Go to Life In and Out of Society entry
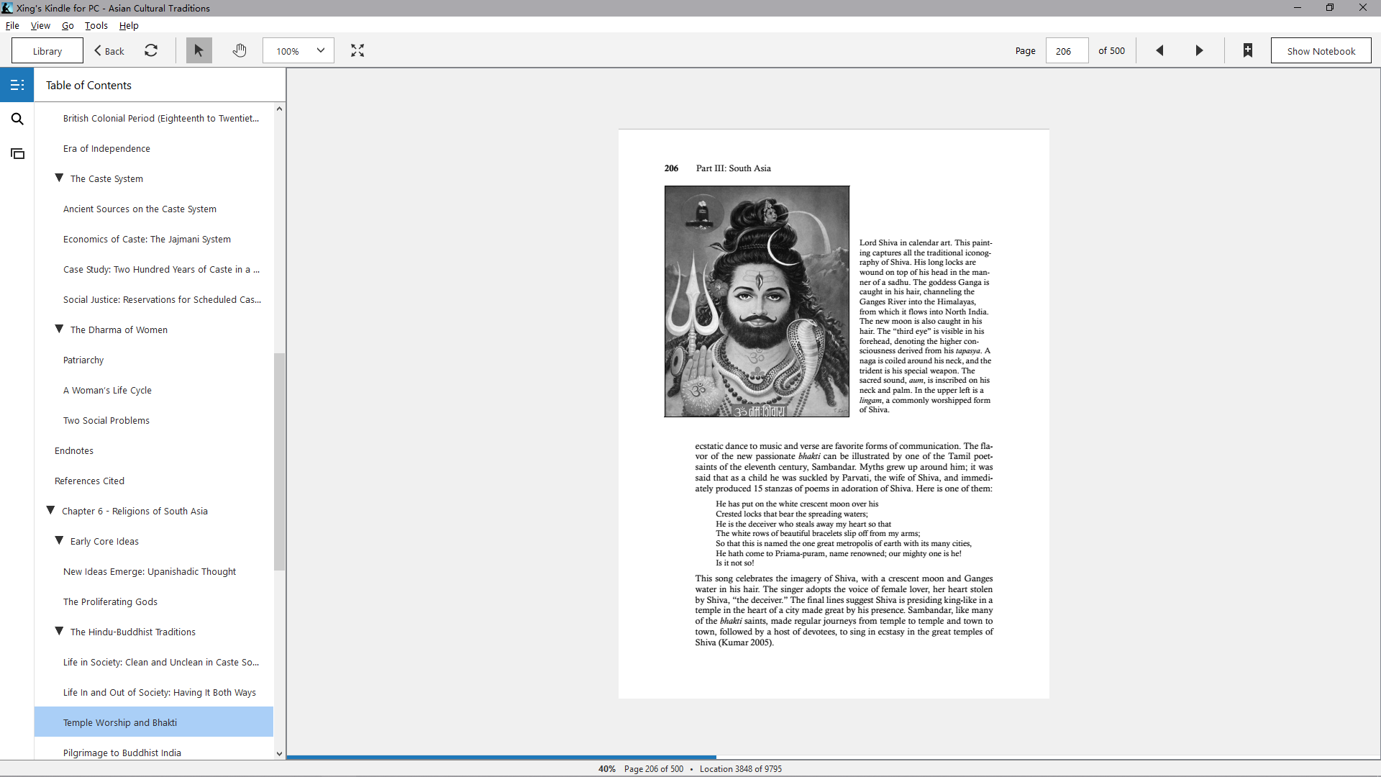1381x777 pixels. 160,692
